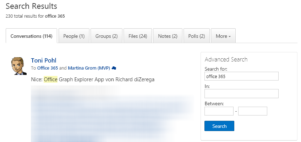Open Martina Grom (MVP) profile link
Screen dimensions: 301x142
tap(89, 68)
